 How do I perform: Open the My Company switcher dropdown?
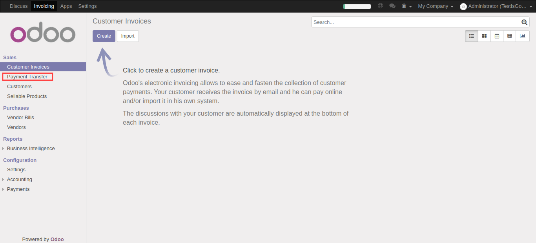coord(436,6)
